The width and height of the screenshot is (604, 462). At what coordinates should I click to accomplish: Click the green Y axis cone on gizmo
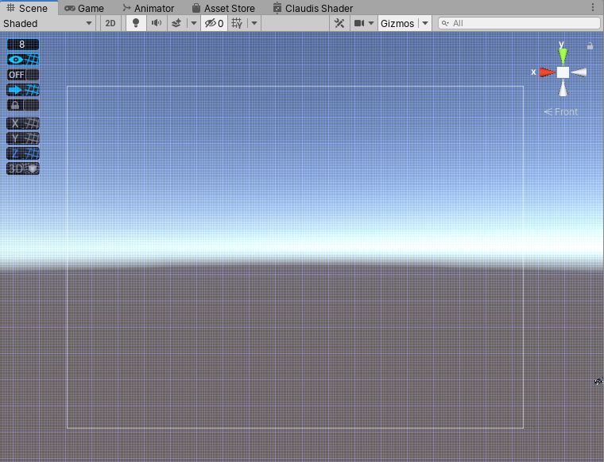pos(563,54)
